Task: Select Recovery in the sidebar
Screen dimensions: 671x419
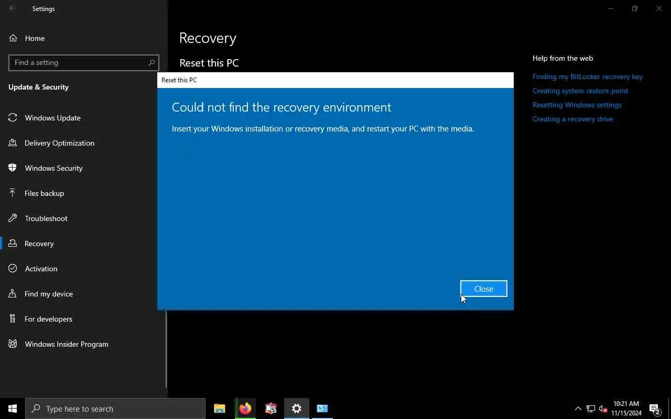Action: 84,244
